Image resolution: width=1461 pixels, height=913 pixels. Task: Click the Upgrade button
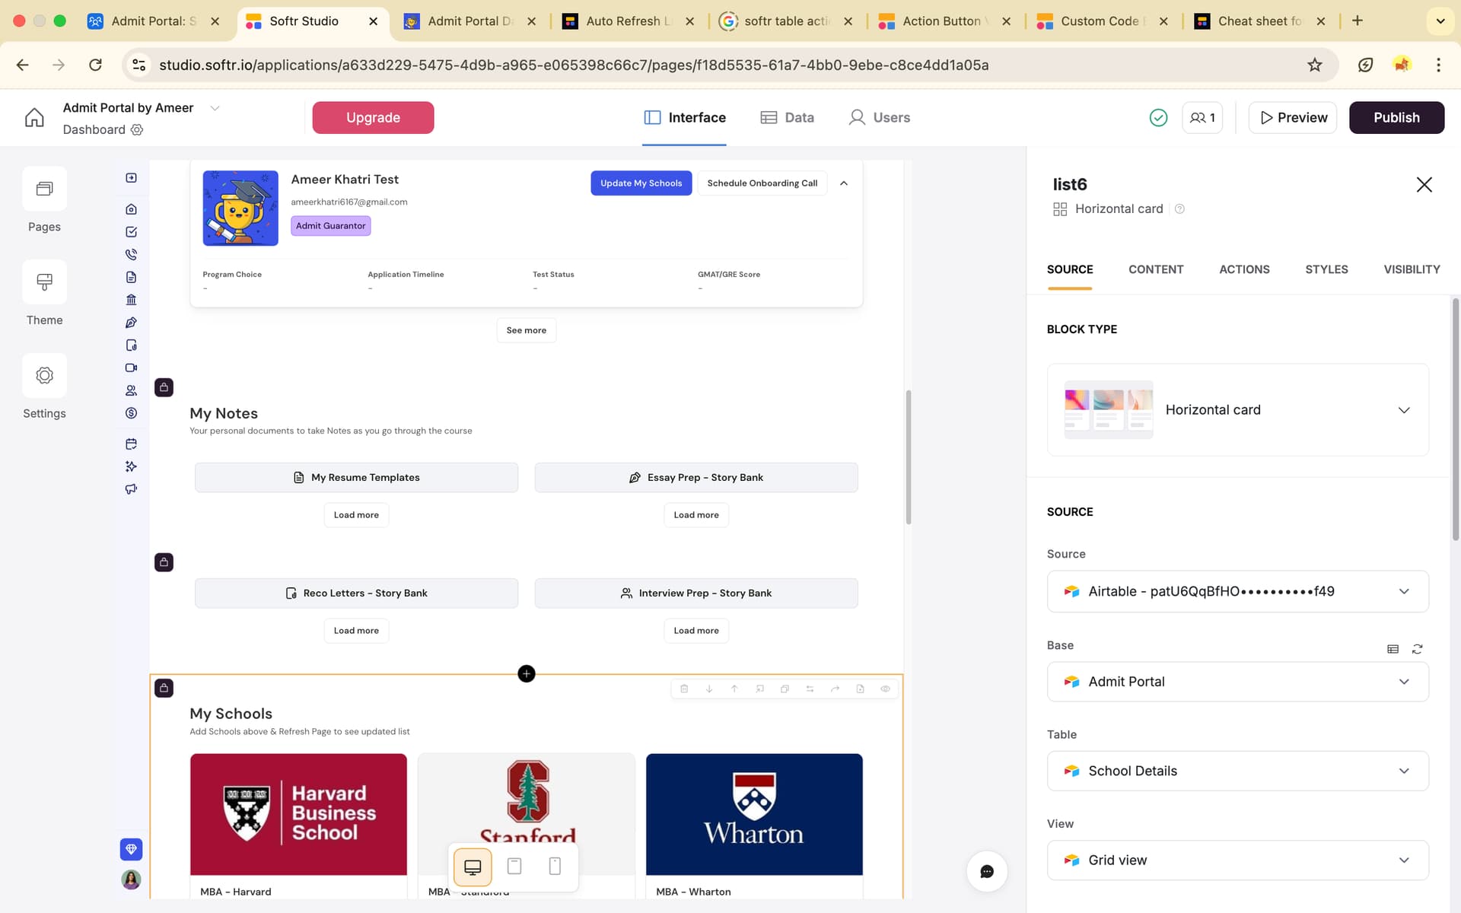pyautogui.click(x=373, y=117)
